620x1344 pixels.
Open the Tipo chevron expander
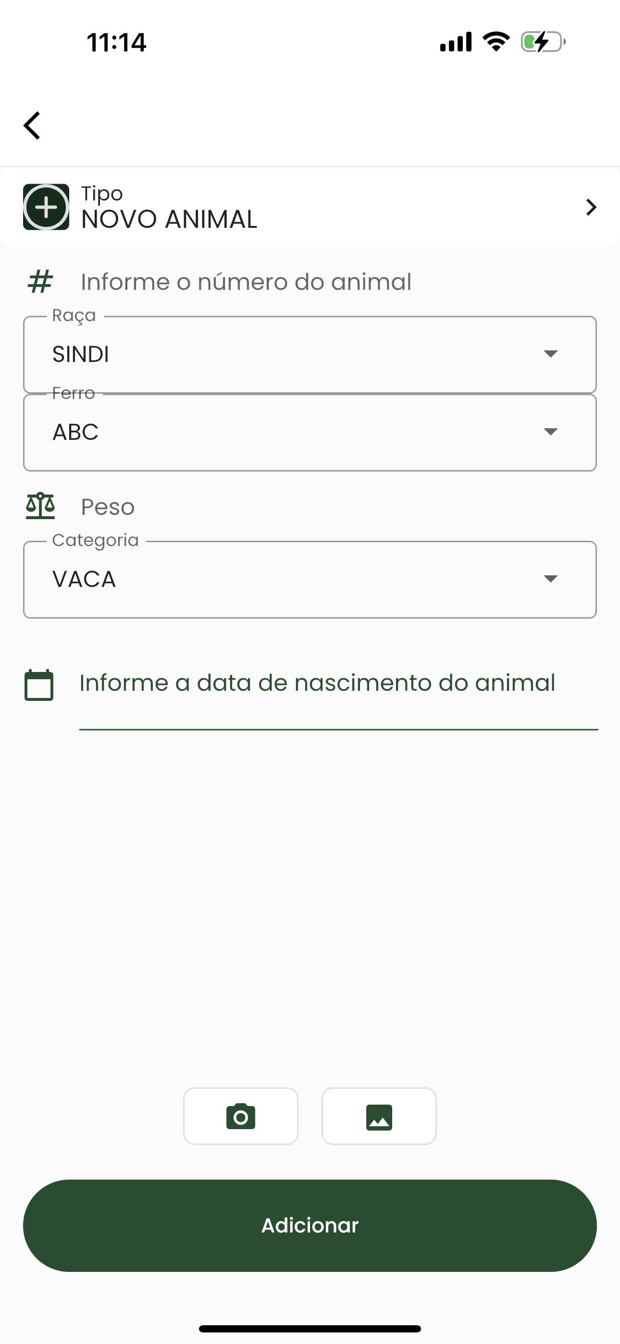pos(591,207)
